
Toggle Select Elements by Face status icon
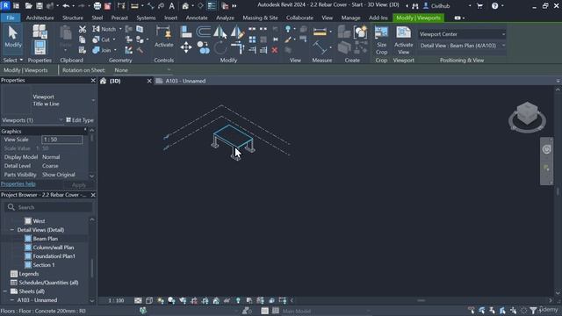click(502, 310)
